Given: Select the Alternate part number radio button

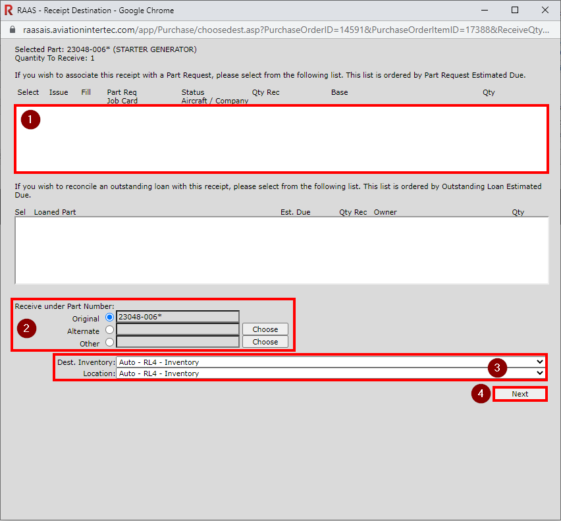Looking at the screenshot, I should click(x=109, y=330).
